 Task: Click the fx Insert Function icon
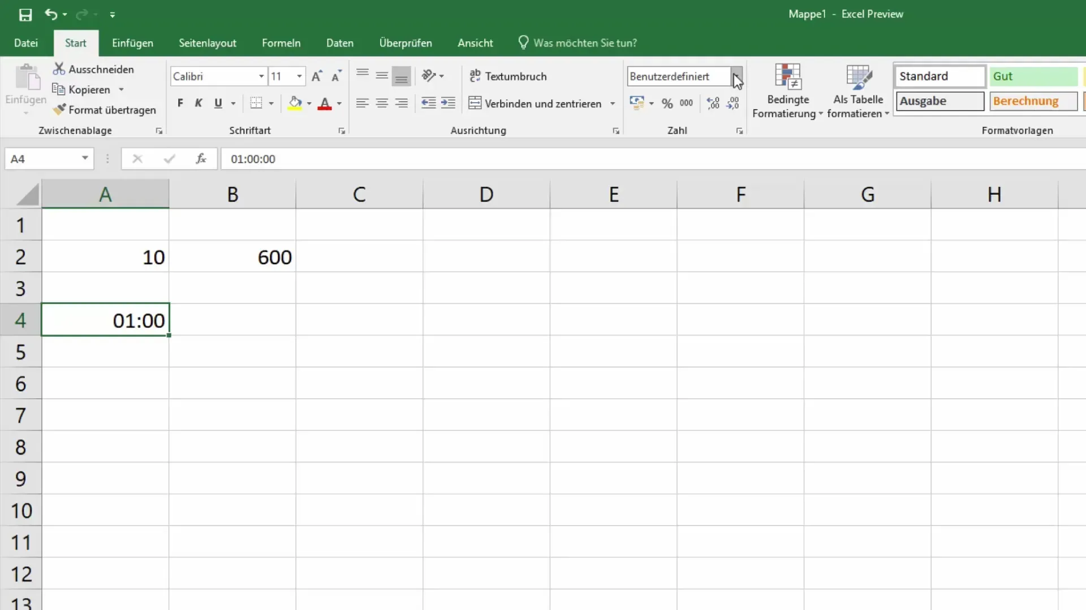coord(201,159)
